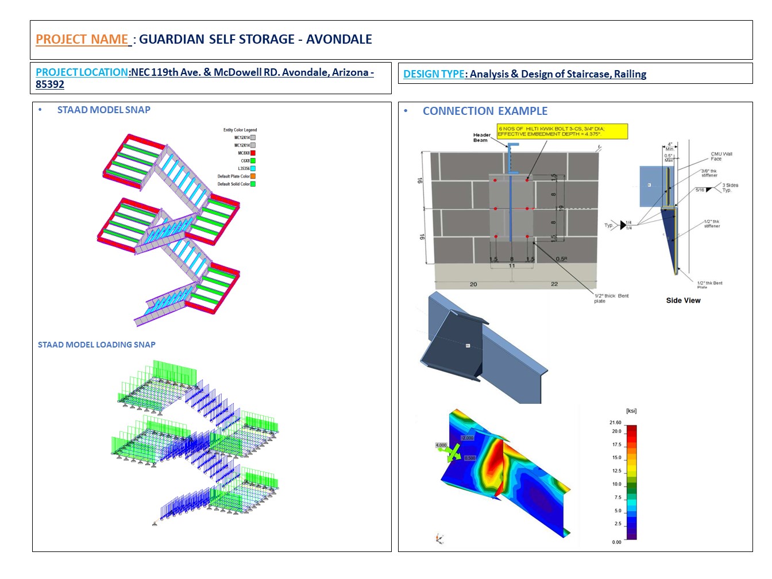Click the 3D bent plate connection render
Image resolution: width=772 pixels, height=579 pixels.
point(482,348)
